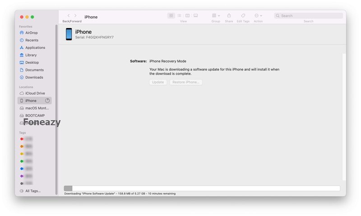Viewport: 361px width, 216px height.
Task: Select the BOOTCAMP volume
Action: (35, 116)
